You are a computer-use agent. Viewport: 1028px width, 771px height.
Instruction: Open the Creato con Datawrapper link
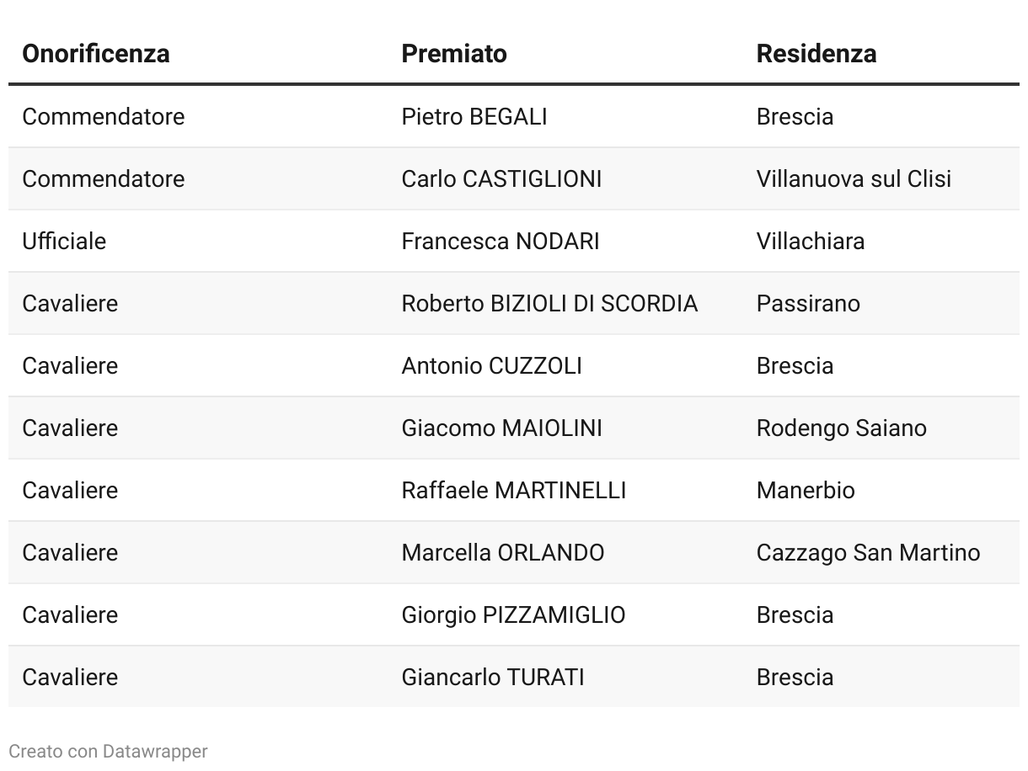pyautogui.click(x=108, y=751)
